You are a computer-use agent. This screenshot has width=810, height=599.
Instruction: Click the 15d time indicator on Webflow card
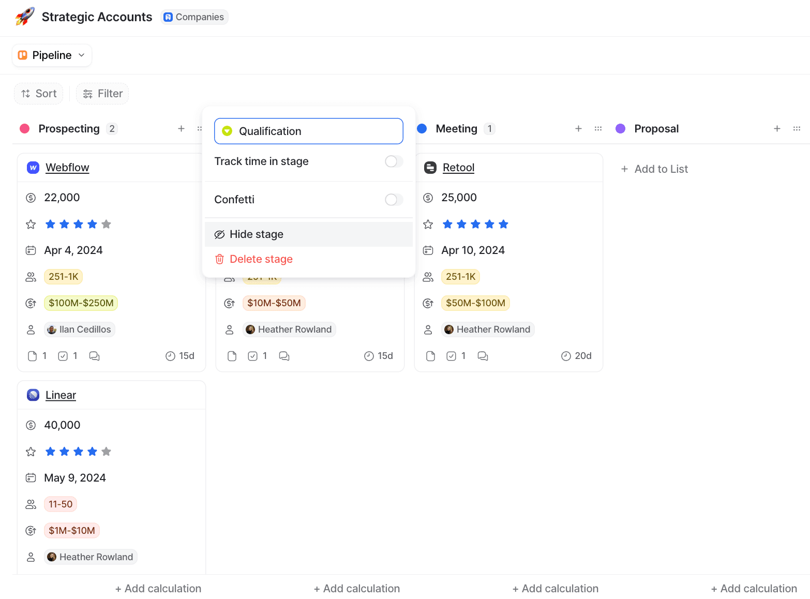(x=180, y=356)
